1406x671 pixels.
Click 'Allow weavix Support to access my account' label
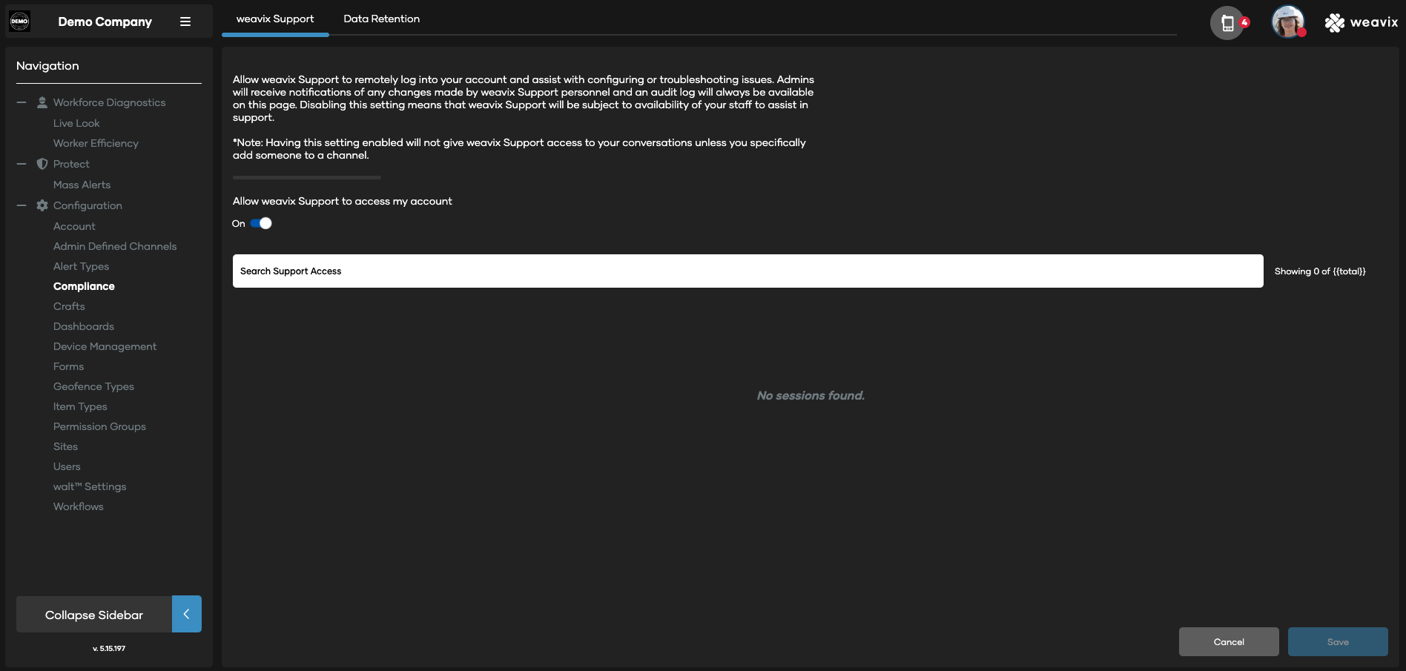(x=343, y=201)
